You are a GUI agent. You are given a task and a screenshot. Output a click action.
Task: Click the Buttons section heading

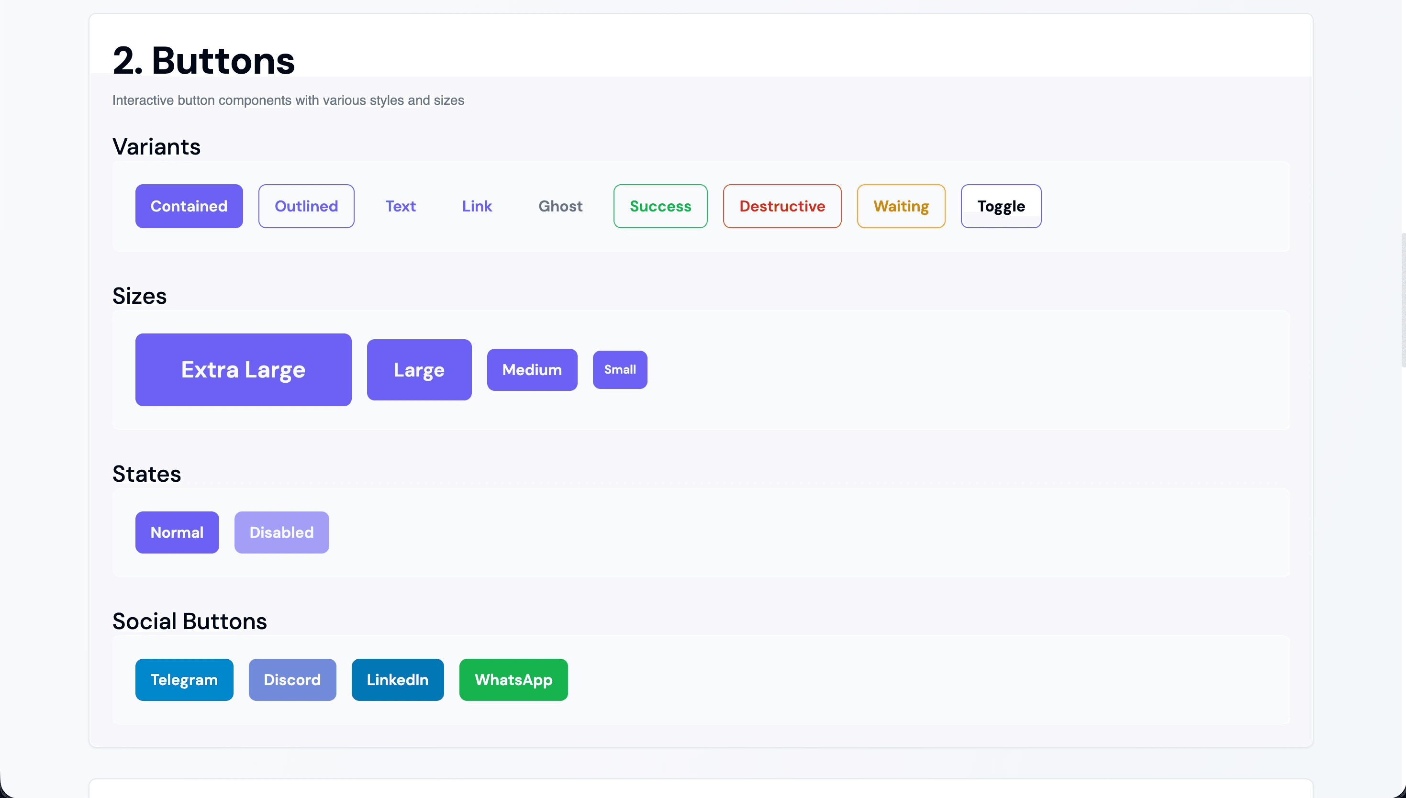(x=203, y=59)
